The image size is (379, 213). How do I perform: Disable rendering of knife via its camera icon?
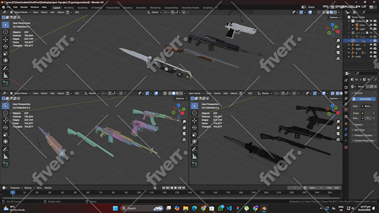375,56
